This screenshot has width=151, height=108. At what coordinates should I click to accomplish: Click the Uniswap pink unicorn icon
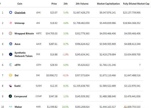[11, 23]
